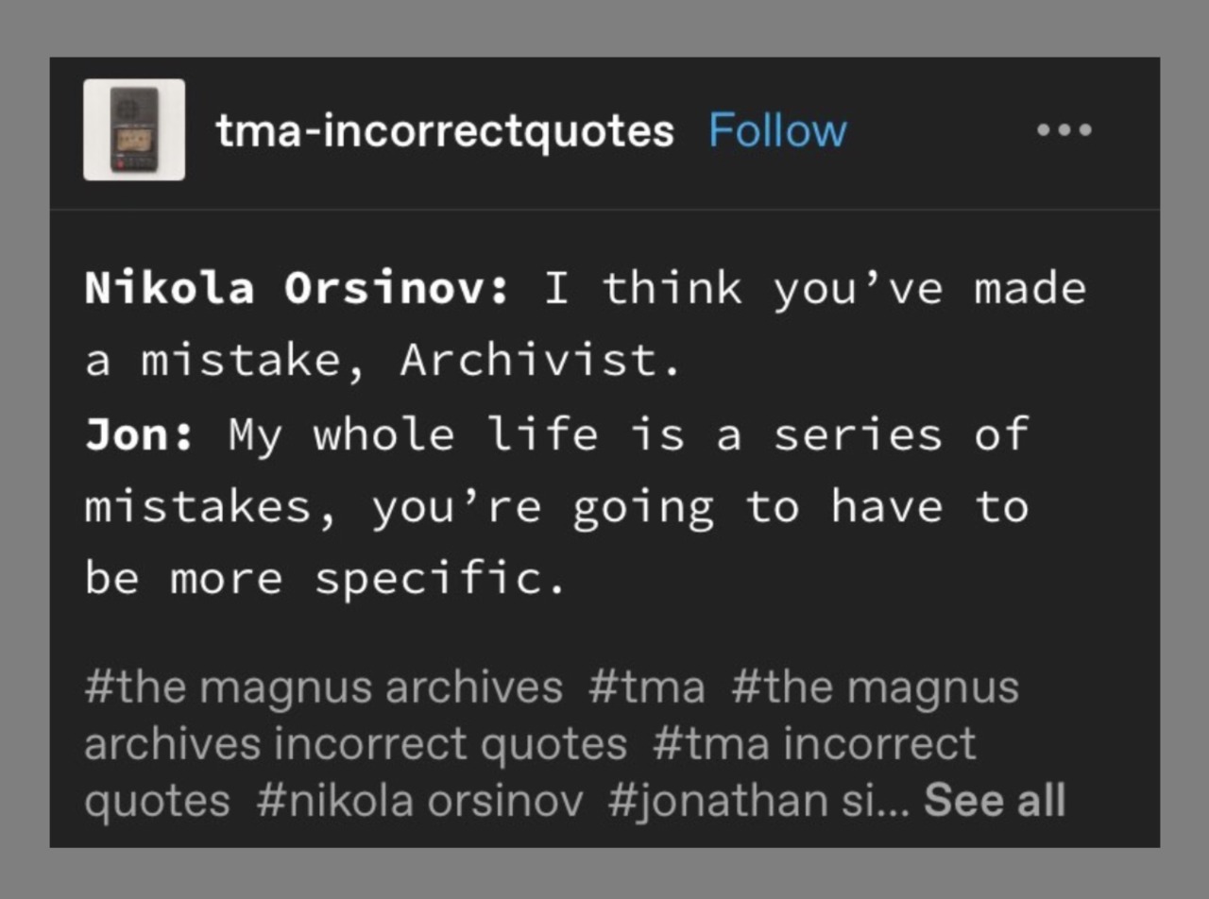Click the text 'I think you've made'
Image resolution: width=1209 pixels, height=899 pixels.
tap(815, 288)
